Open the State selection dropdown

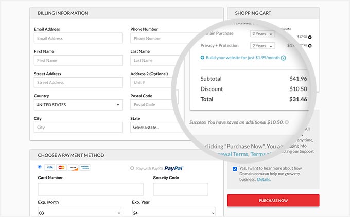(154, 127)
